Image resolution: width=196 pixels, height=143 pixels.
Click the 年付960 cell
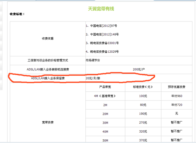[177, 96]
